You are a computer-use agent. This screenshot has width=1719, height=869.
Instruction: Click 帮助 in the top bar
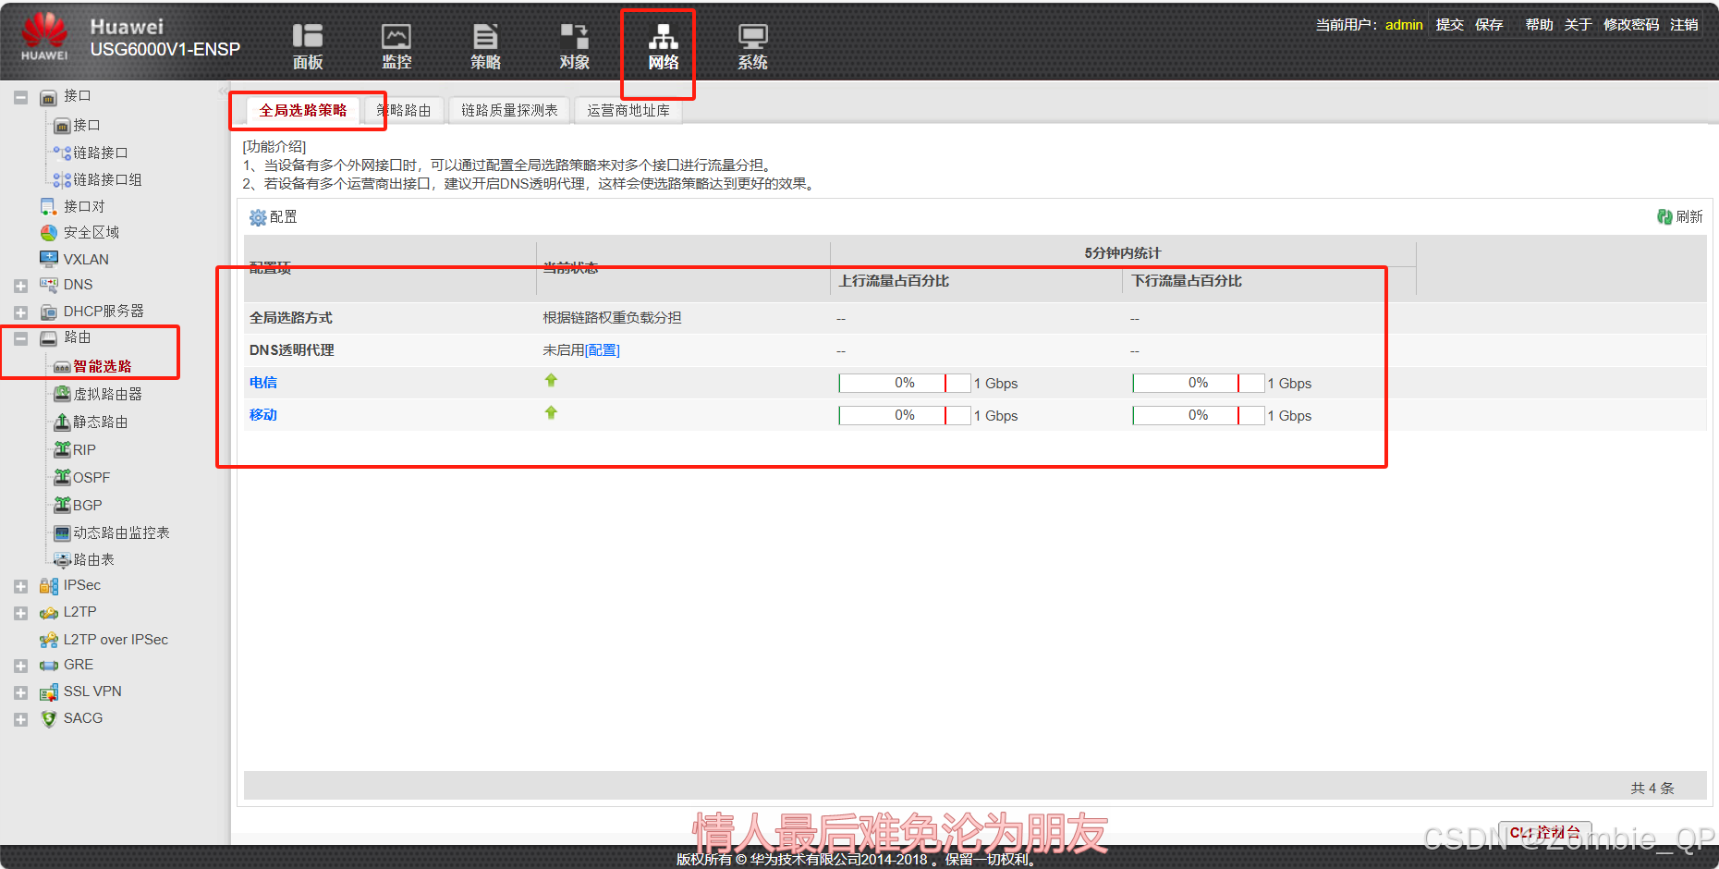(1539, 25)
